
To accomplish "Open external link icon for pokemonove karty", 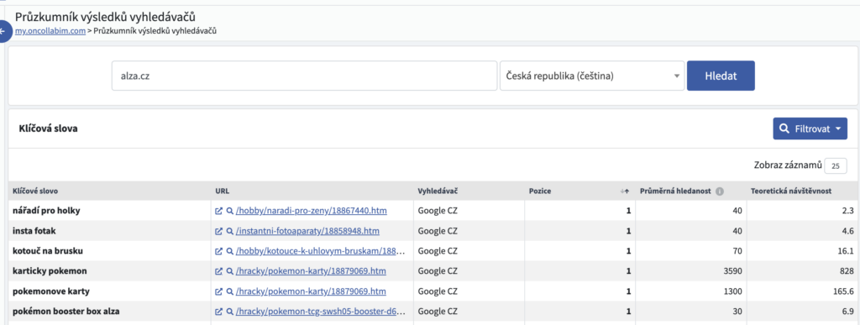I will pos(219,291).
